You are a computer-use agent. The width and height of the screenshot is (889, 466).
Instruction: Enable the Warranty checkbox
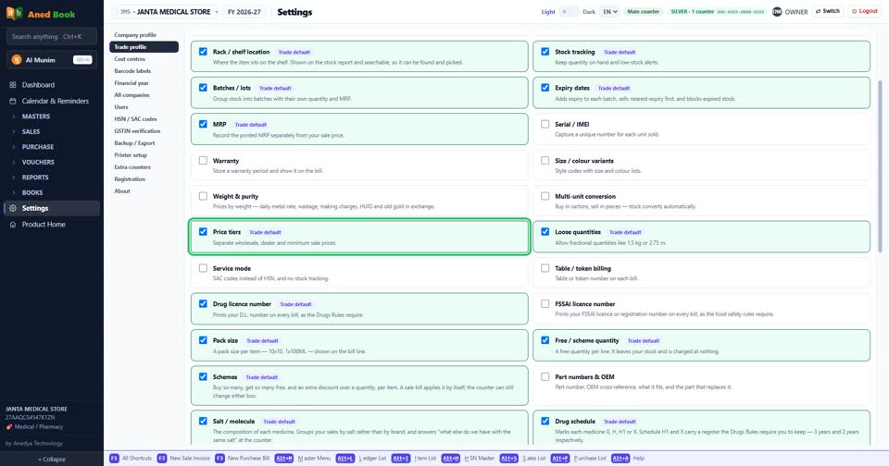click(x=203, y=161)
